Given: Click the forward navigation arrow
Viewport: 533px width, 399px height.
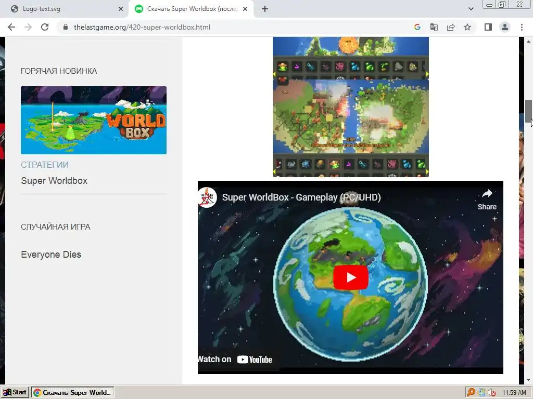Looking at the screenshot, I should pyautogui.click(x=28, y=27).
